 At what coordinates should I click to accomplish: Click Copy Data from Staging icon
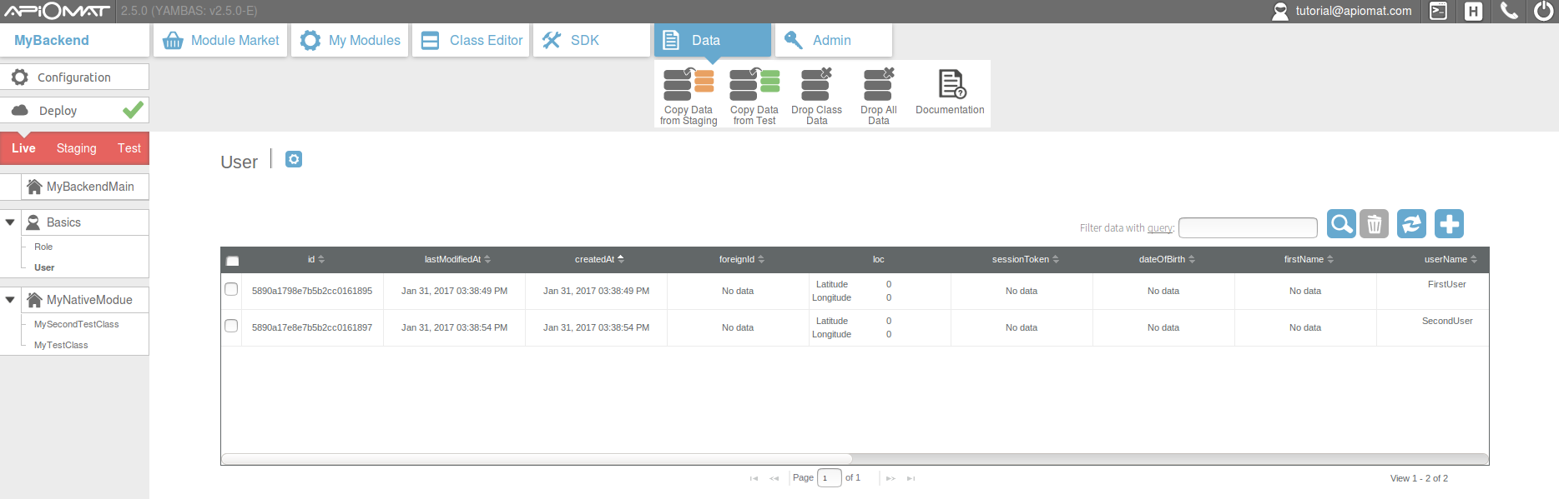689,84
